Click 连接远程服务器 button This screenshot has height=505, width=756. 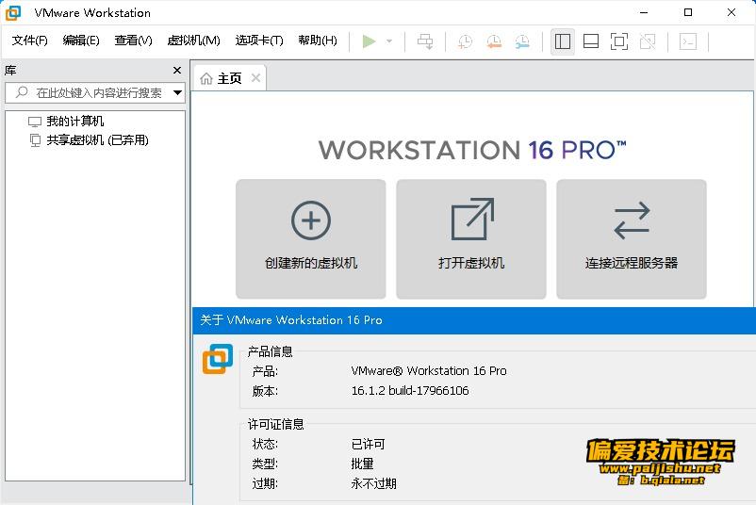point(632,239)
